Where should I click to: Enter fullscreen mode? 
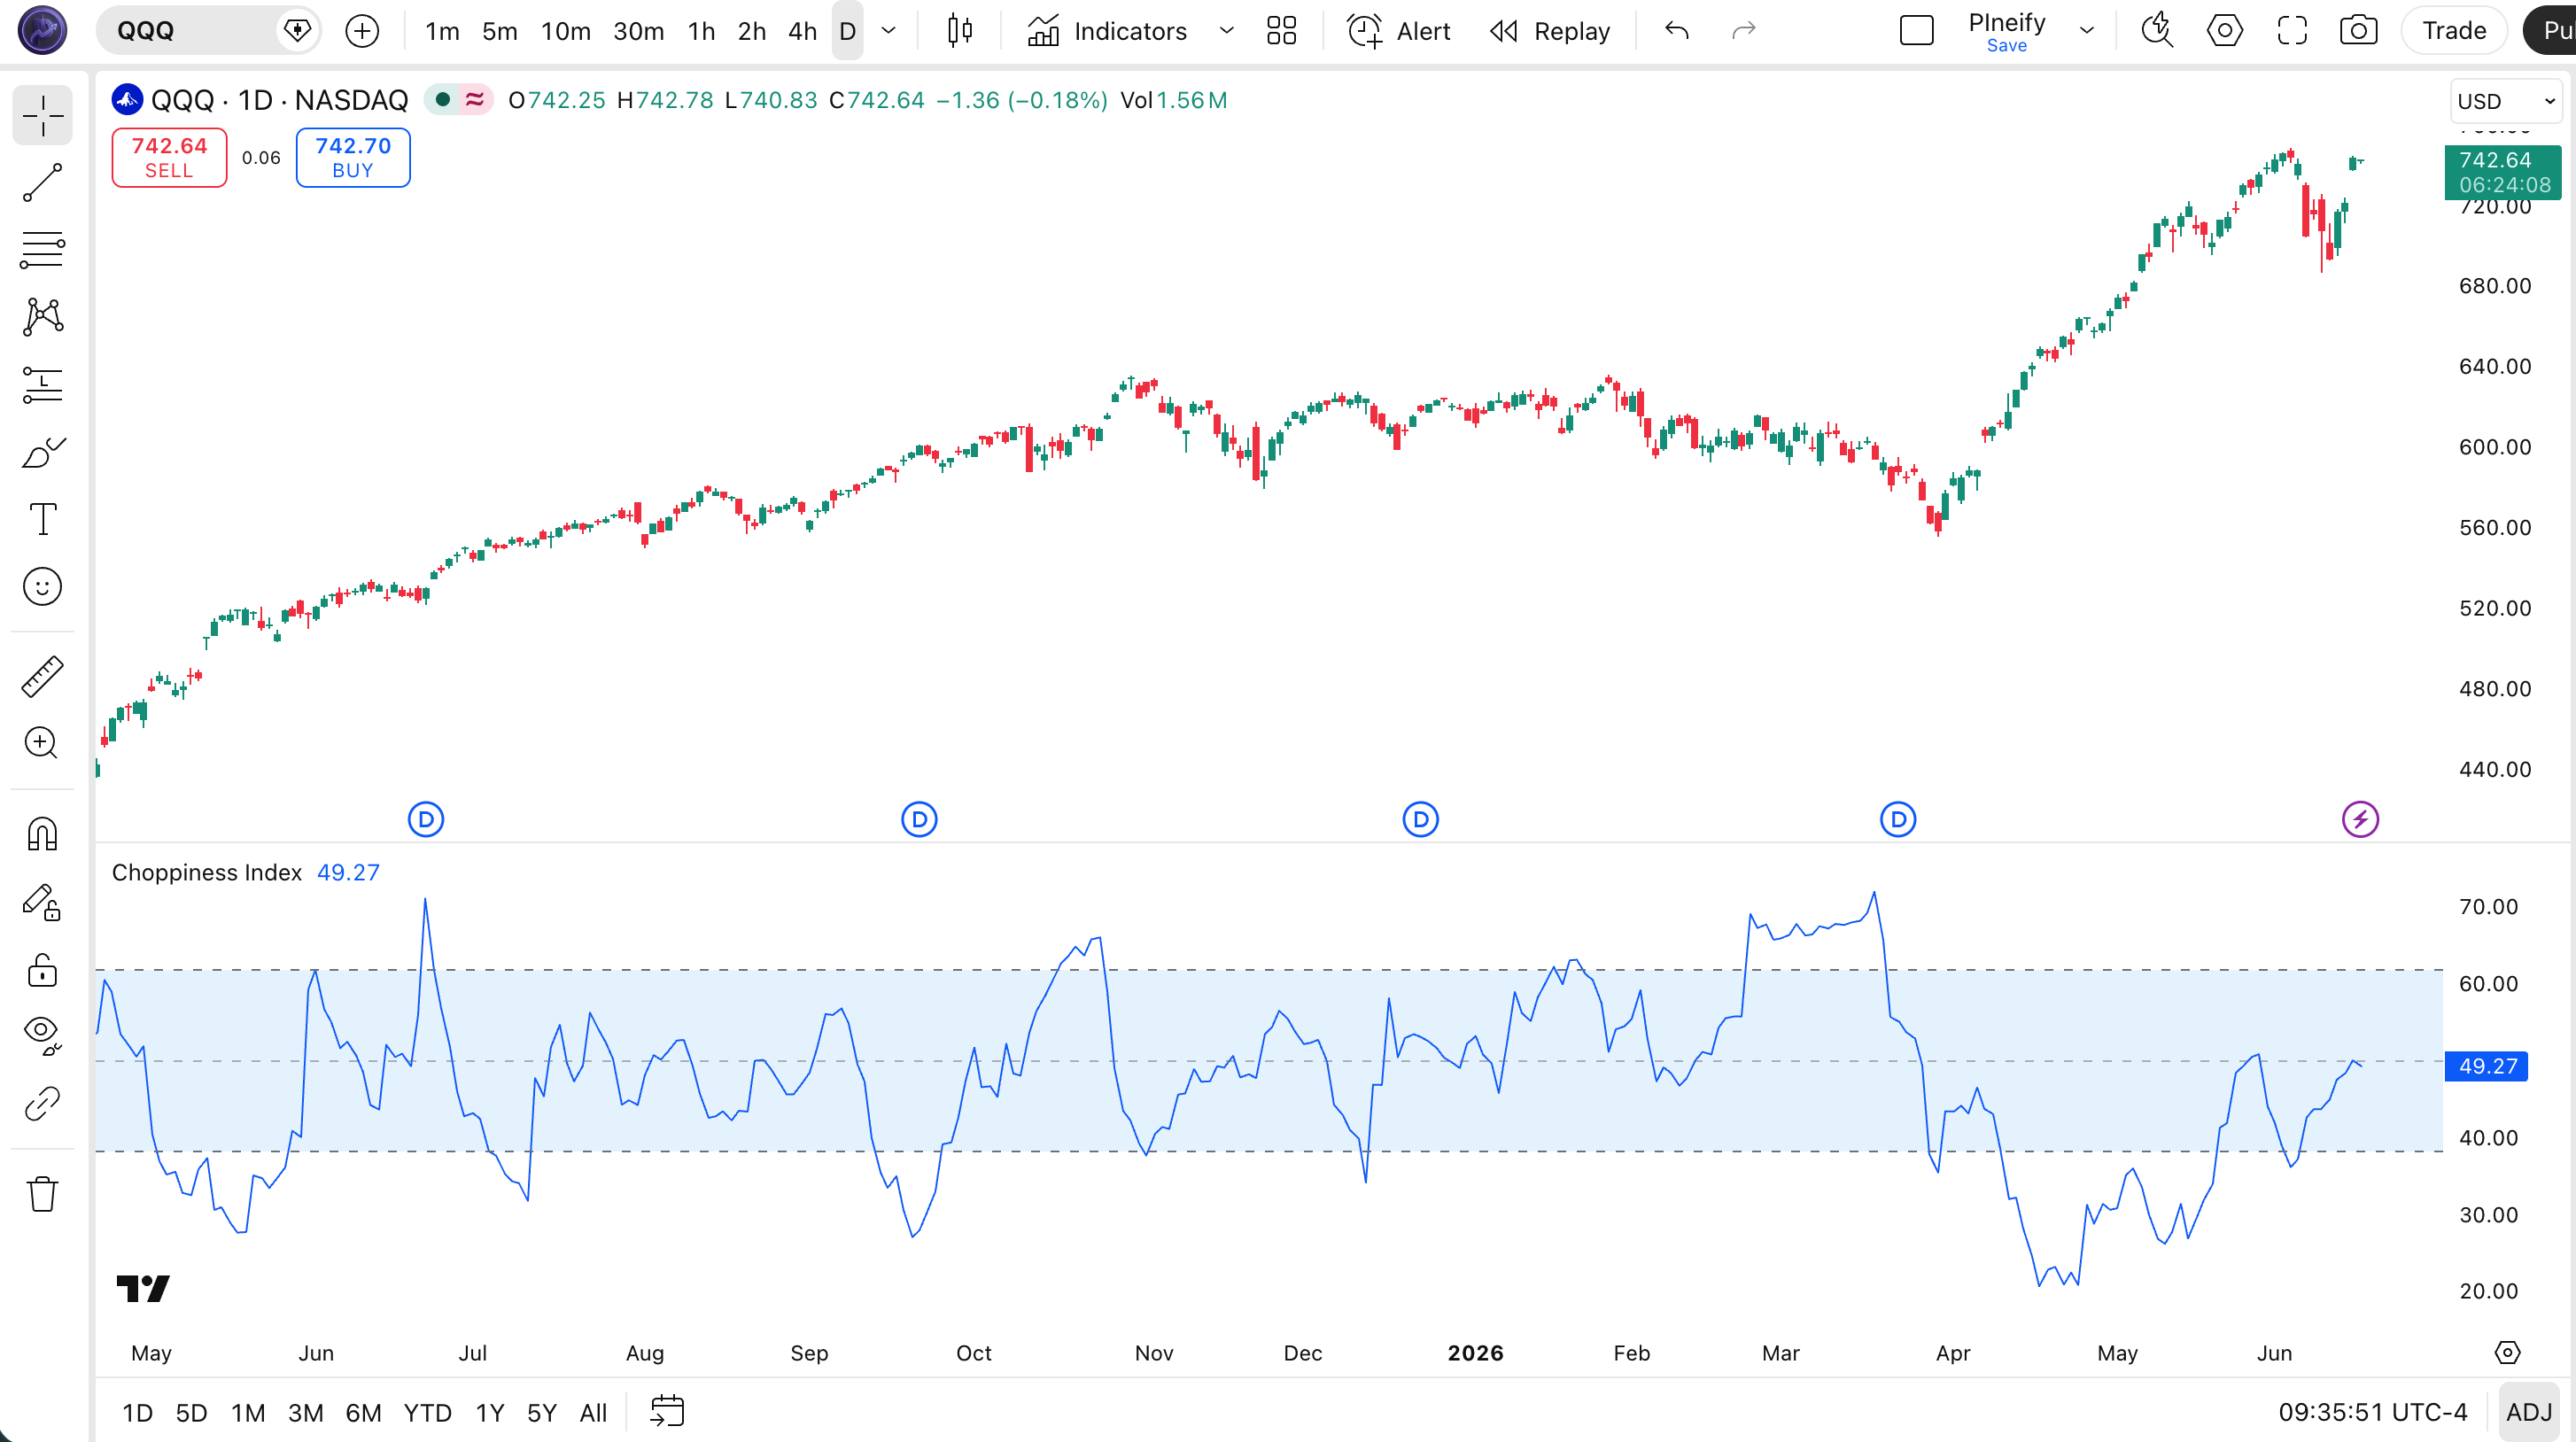pyautogui.click(x=2292, y=31)
